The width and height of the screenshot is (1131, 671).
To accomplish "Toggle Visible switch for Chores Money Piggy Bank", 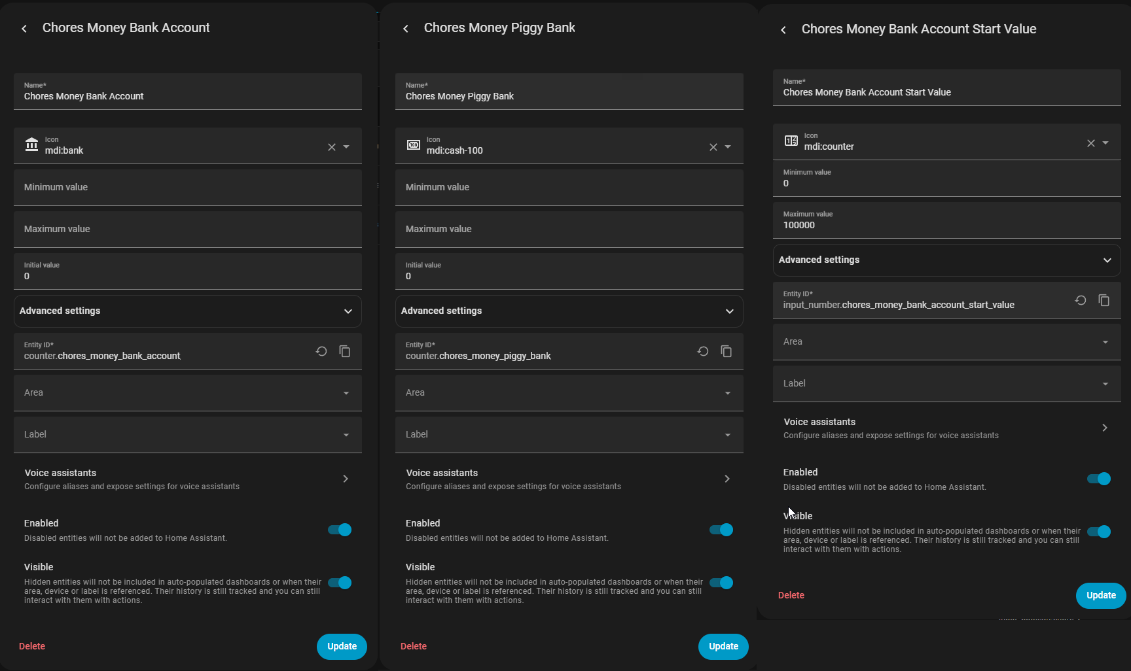I will coord(721,583).
